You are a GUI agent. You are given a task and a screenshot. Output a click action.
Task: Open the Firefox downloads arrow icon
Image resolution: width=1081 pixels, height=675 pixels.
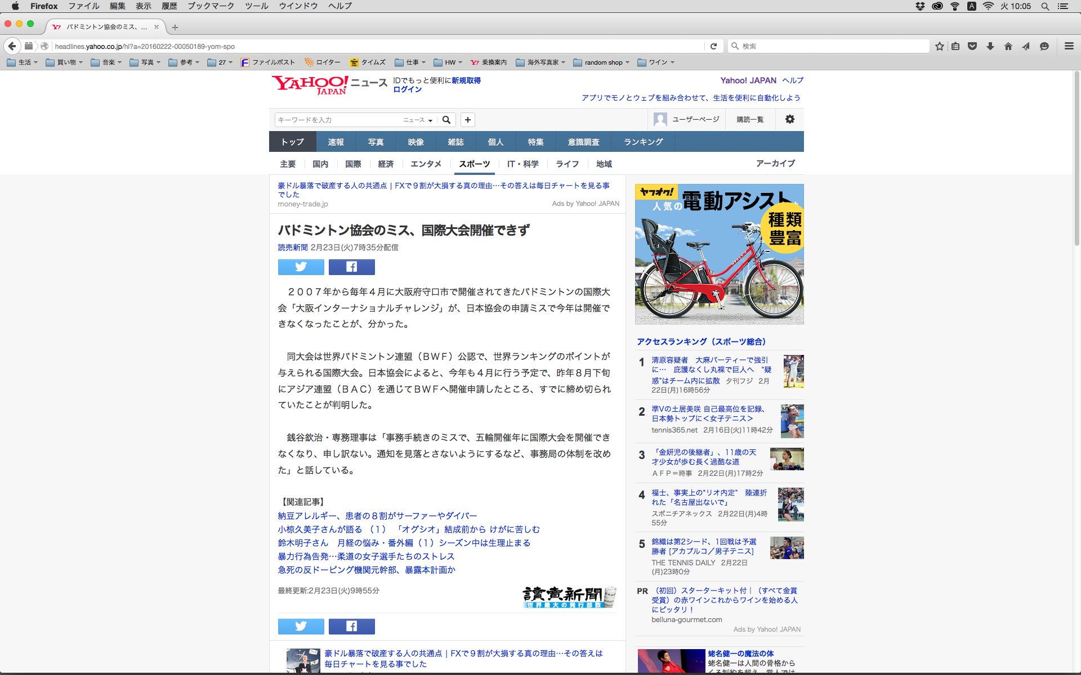990,46
